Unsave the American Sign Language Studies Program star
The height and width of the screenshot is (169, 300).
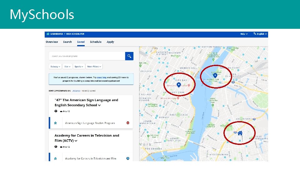coord(56,123)
